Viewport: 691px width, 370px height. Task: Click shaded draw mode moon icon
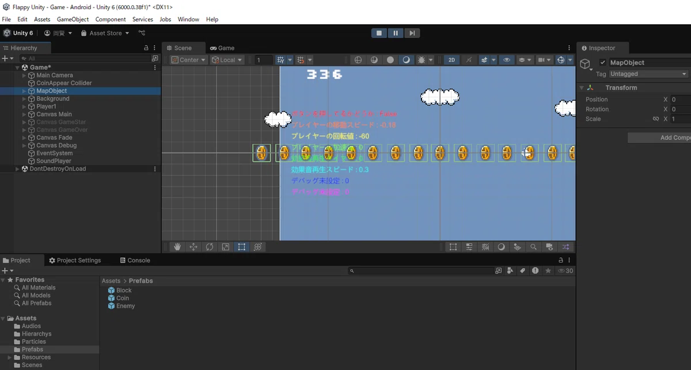coord(407,60)
